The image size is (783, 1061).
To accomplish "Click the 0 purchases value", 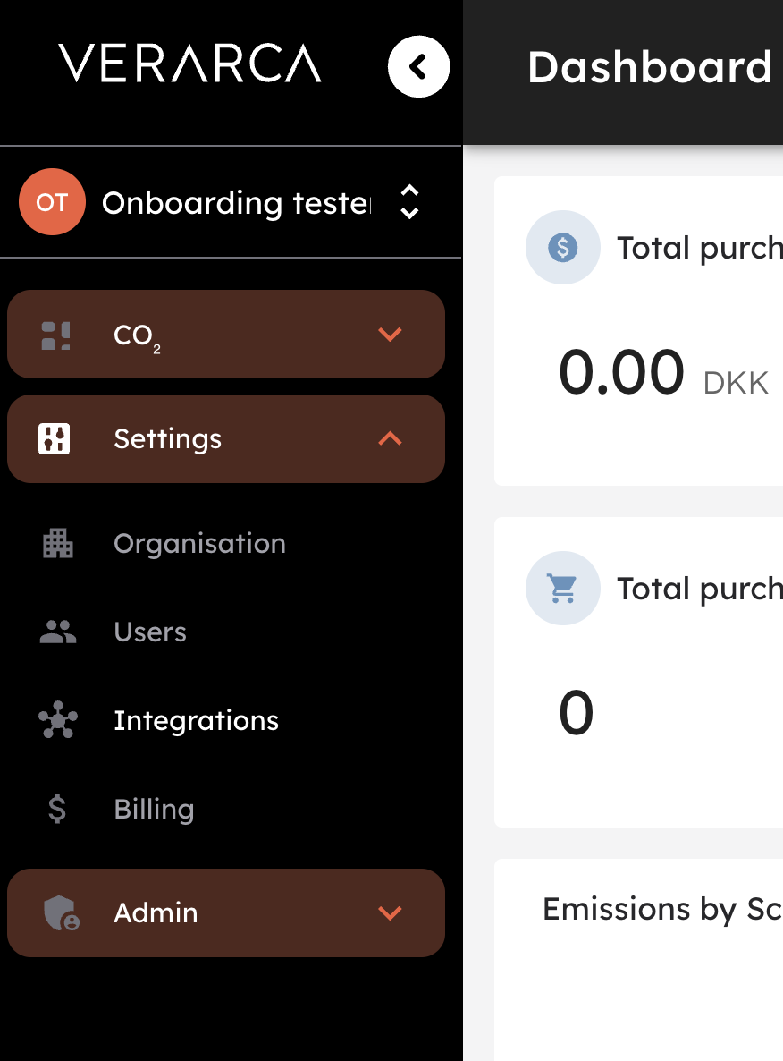I will point(577,712).
